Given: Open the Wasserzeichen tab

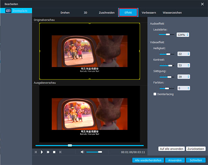Looking at the screenshot, I should pyautogui.click(x=172, y=13).
